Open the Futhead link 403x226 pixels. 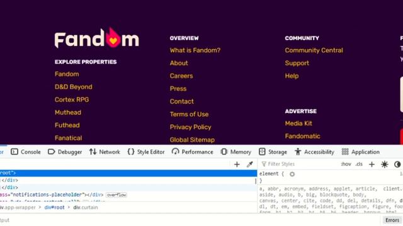coord(67,126)
